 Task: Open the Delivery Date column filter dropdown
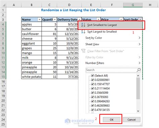pyautogui.click(x=79, y=19)
